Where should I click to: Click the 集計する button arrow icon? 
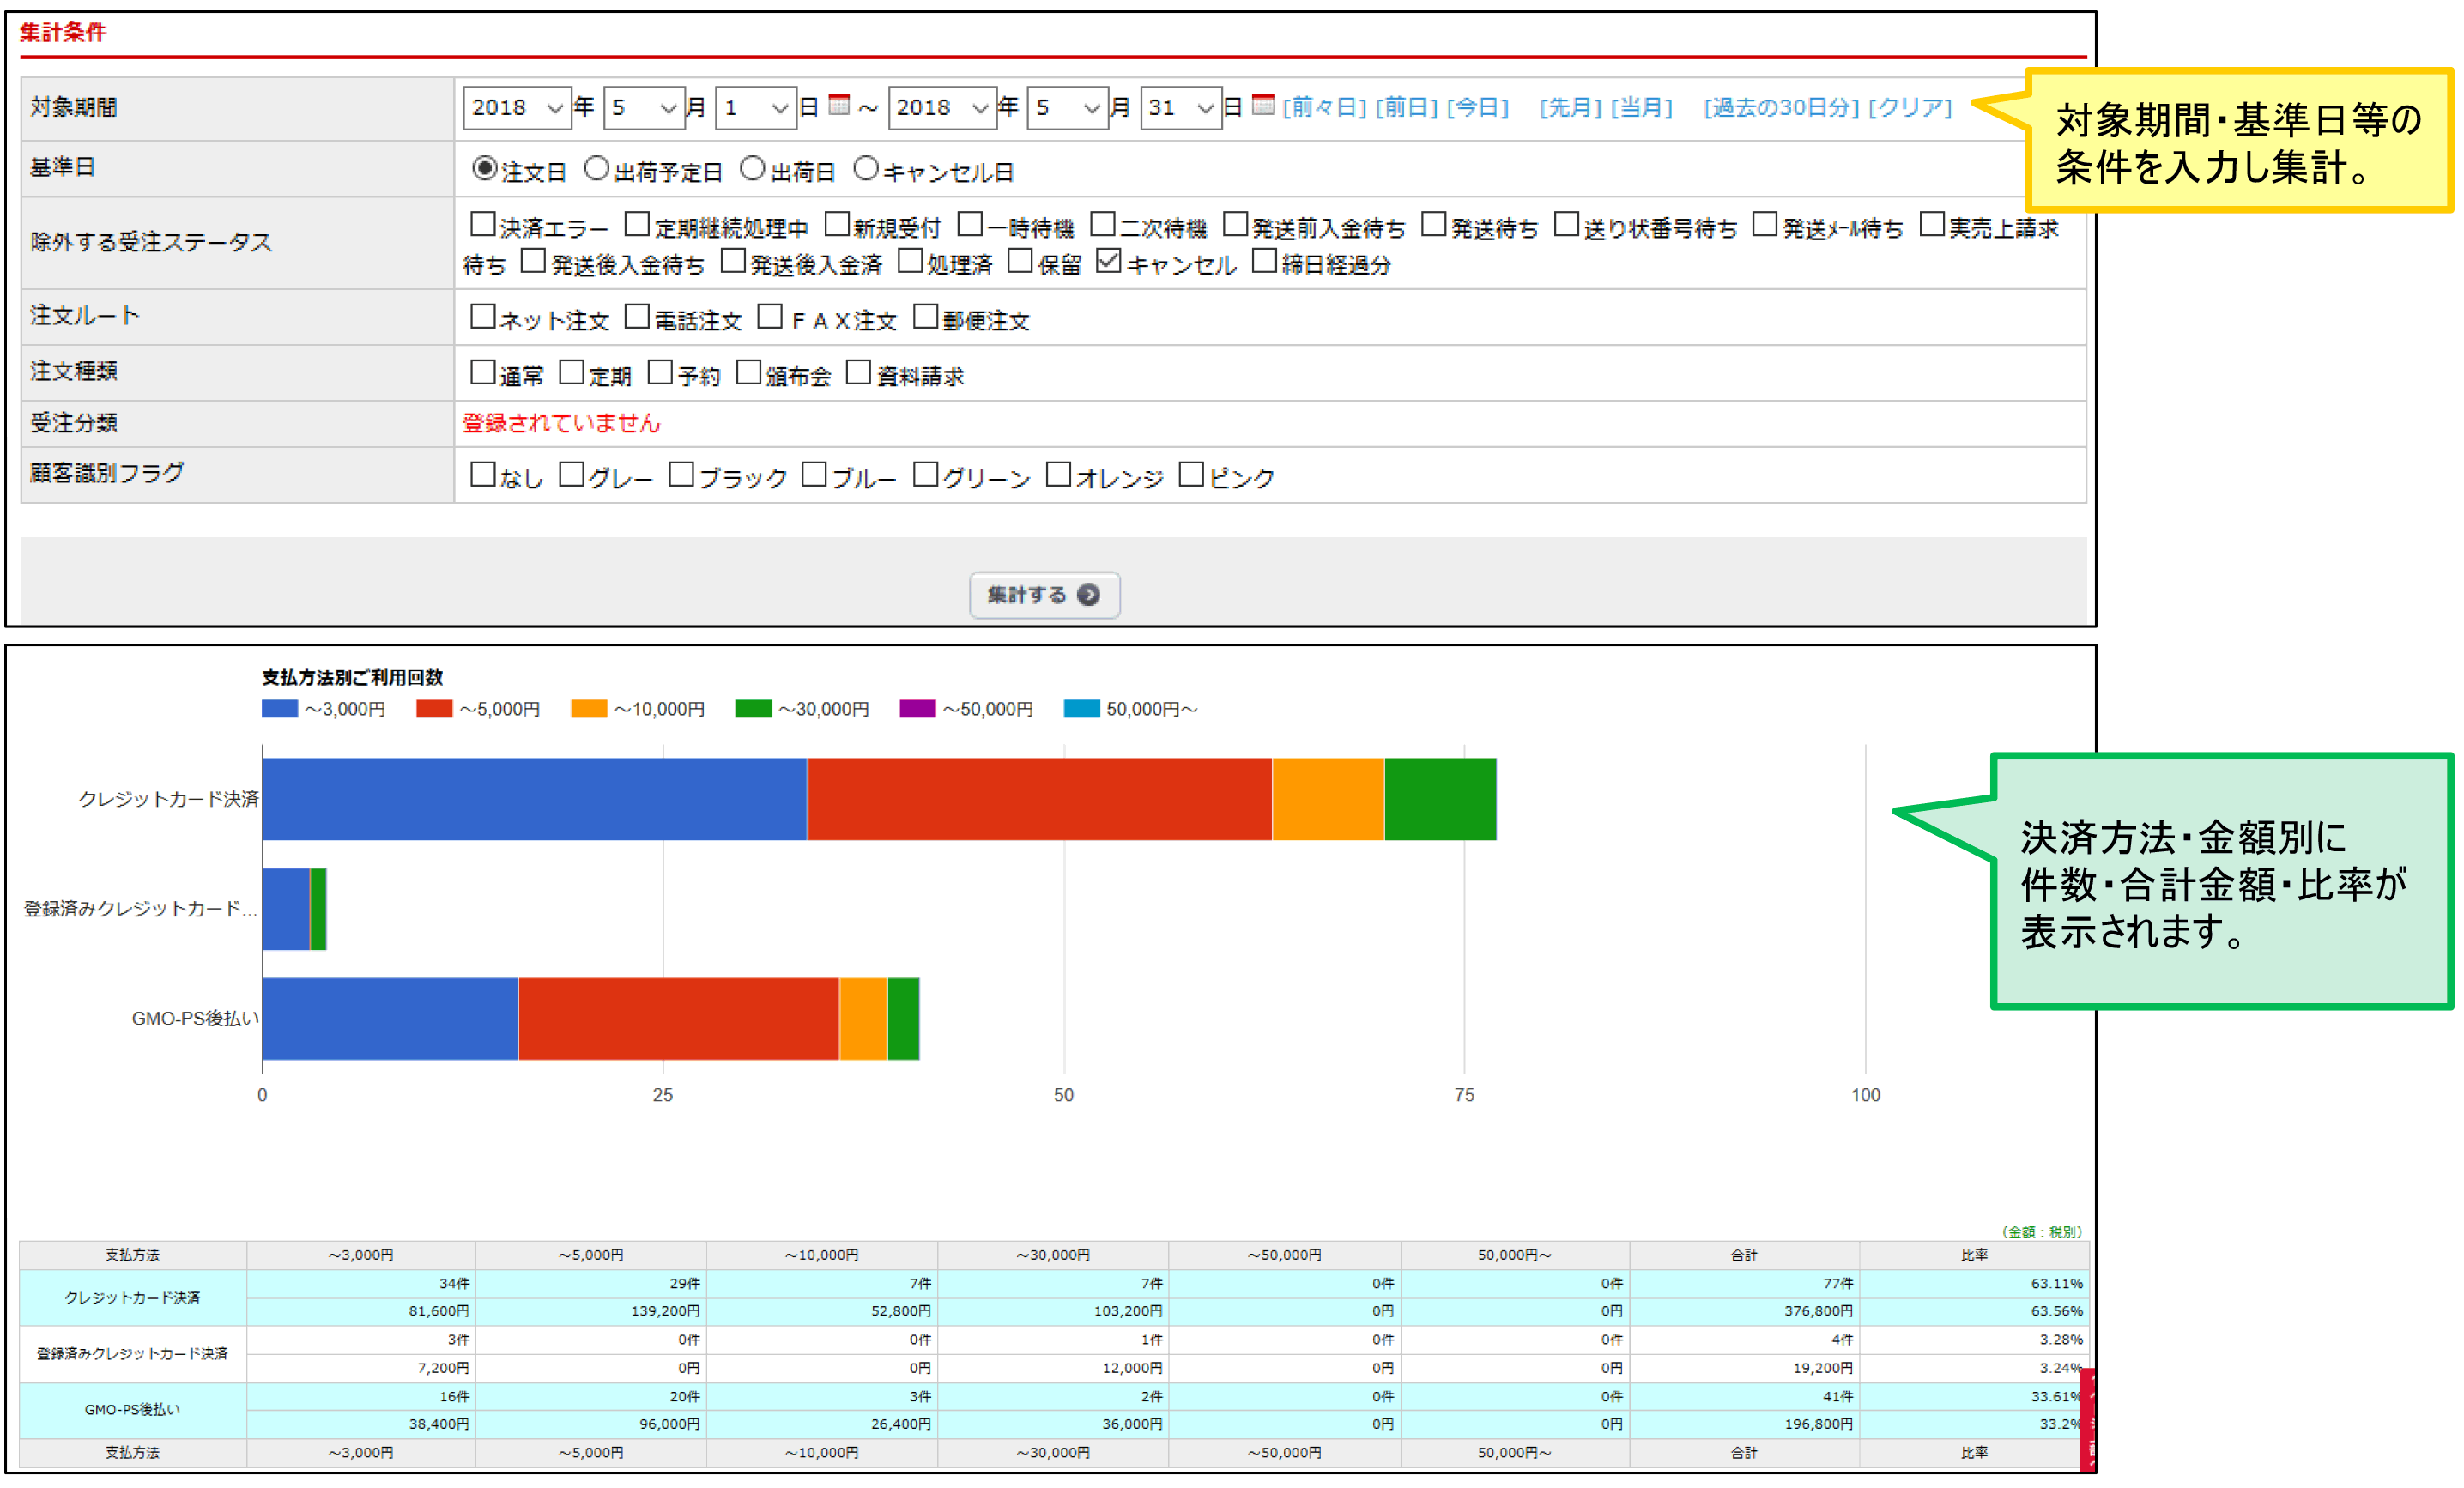point(1088,595)
